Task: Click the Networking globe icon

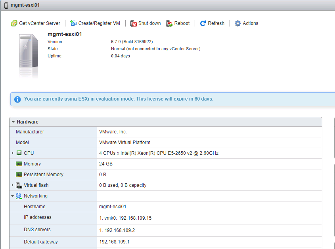Action: pos(19,196)
